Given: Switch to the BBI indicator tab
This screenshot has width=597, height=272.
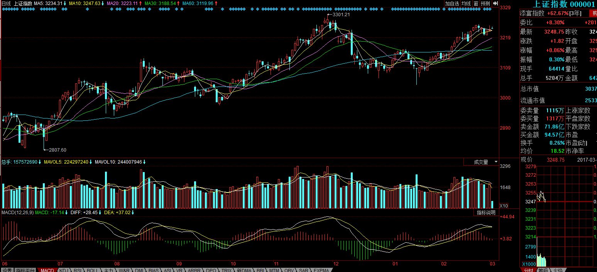Looking at the screenshot, I should tap(260, 270).
